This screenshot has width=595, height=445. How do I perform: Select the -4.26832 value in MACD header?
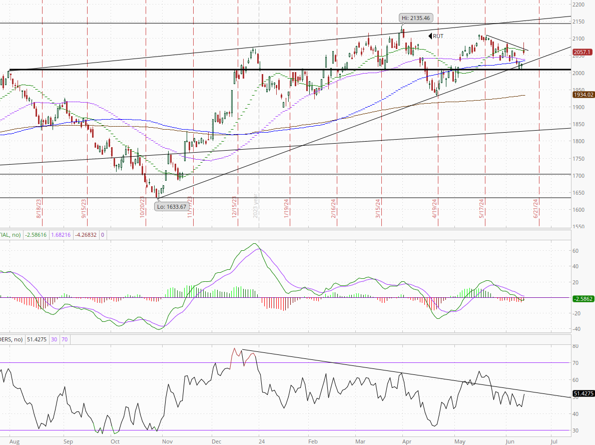[x=86, y=235]
